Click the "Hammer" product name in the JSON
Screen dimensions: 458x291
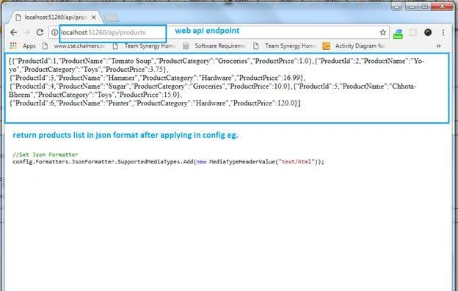[121, 78]
